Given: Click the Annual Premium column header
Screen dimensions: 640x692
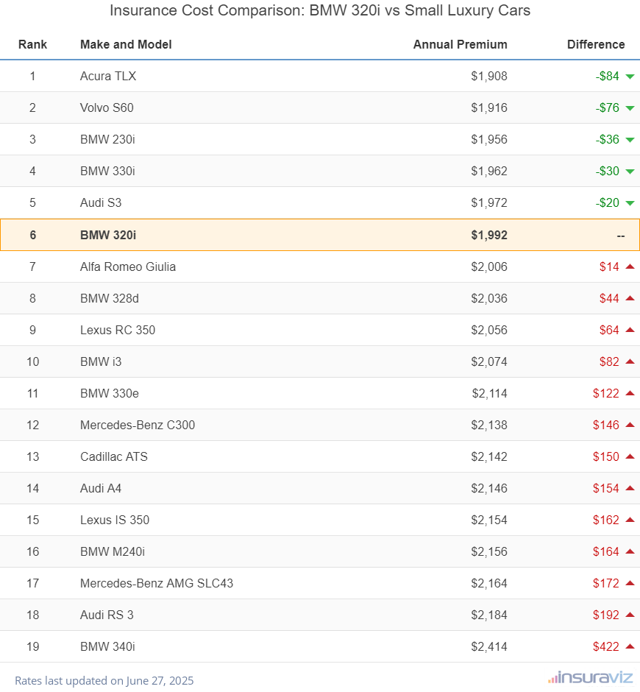Looking at the screenshot, I should (x=460, y=45).
